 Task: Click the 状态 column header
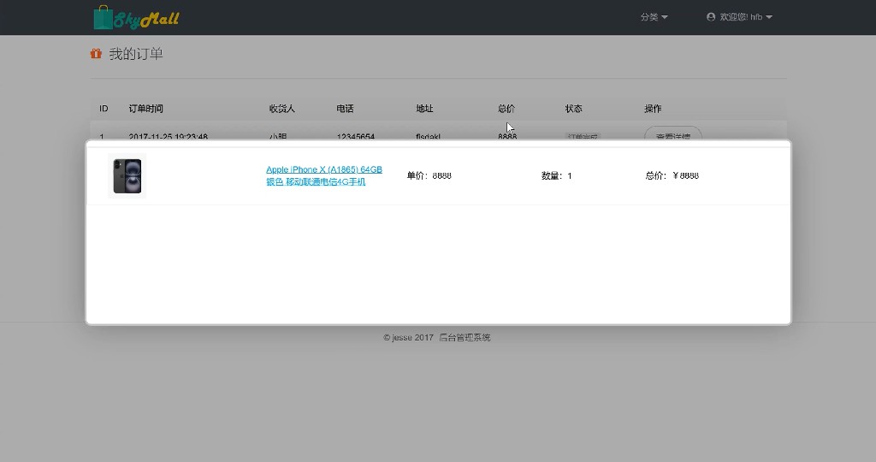(x=573, y=109)
